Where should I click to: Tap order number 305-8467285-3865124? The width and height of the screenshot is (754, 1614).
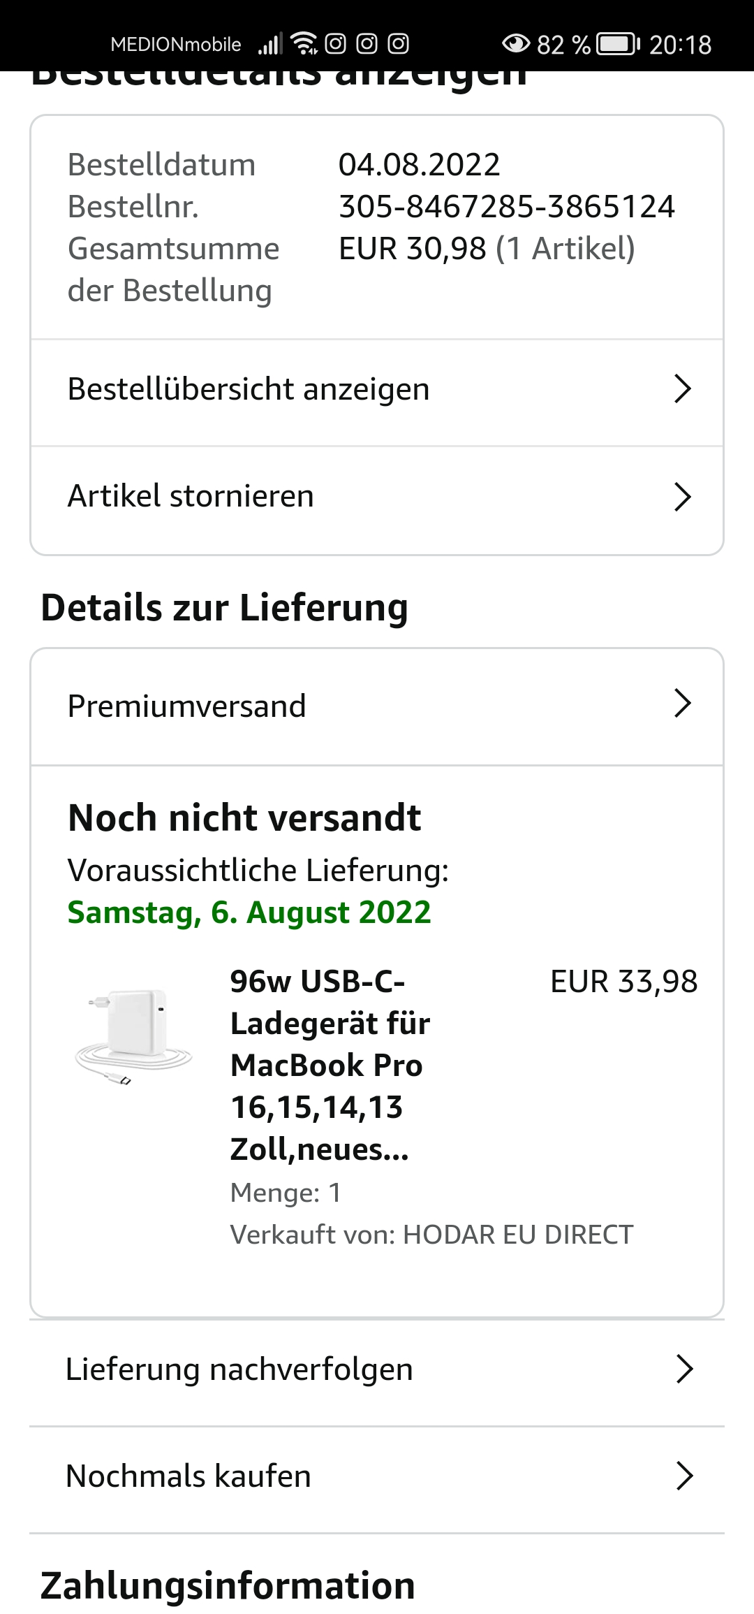(506, 207)
